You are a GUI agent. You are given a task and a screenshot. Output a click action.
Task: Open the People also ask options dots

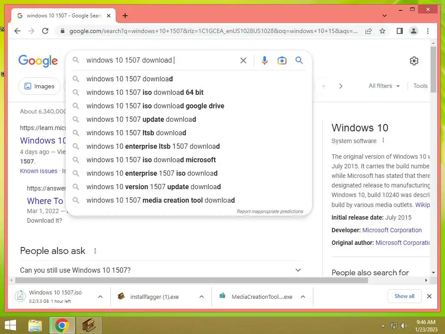[95, 251]
